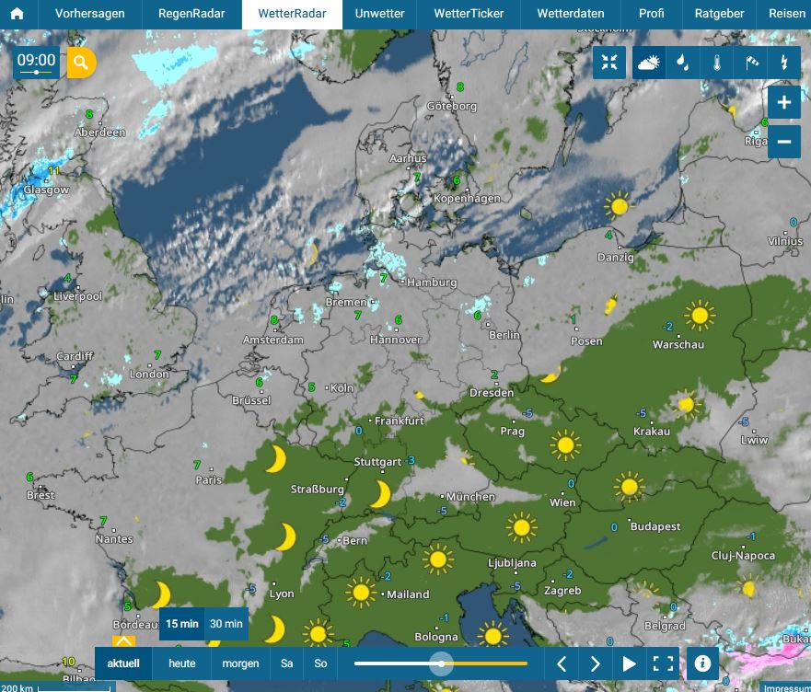
Task: Expand the yellow chevron above aktuell
Action: click(124, 641)
